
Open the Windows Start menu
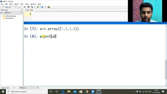(x=3, y=92)
